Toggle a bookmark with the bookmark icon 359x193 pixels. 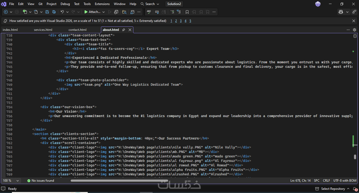click(x=187, y=12)
